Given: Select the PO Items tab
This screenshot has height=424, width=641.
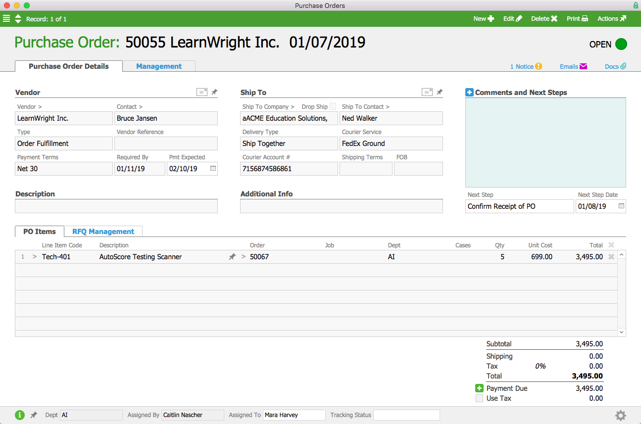Looking at the screenshot, I should click(40, 232).
